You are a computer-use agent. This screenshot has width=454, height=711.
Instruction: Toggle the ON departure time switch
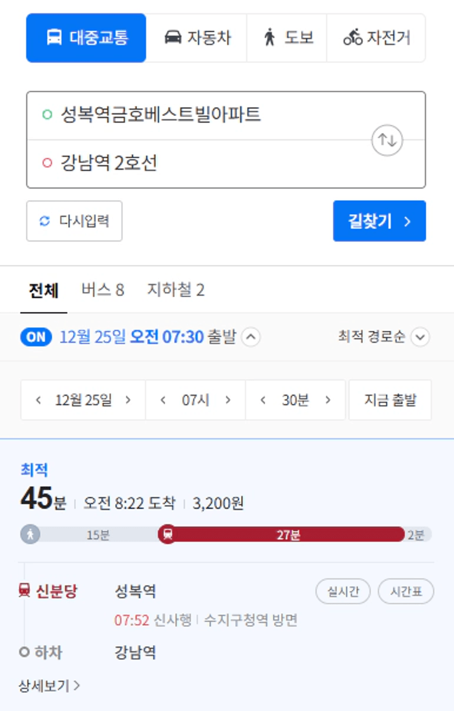(36, 337)
